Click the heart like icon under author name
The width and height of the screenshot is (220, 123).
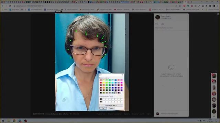tap(157, 24)
